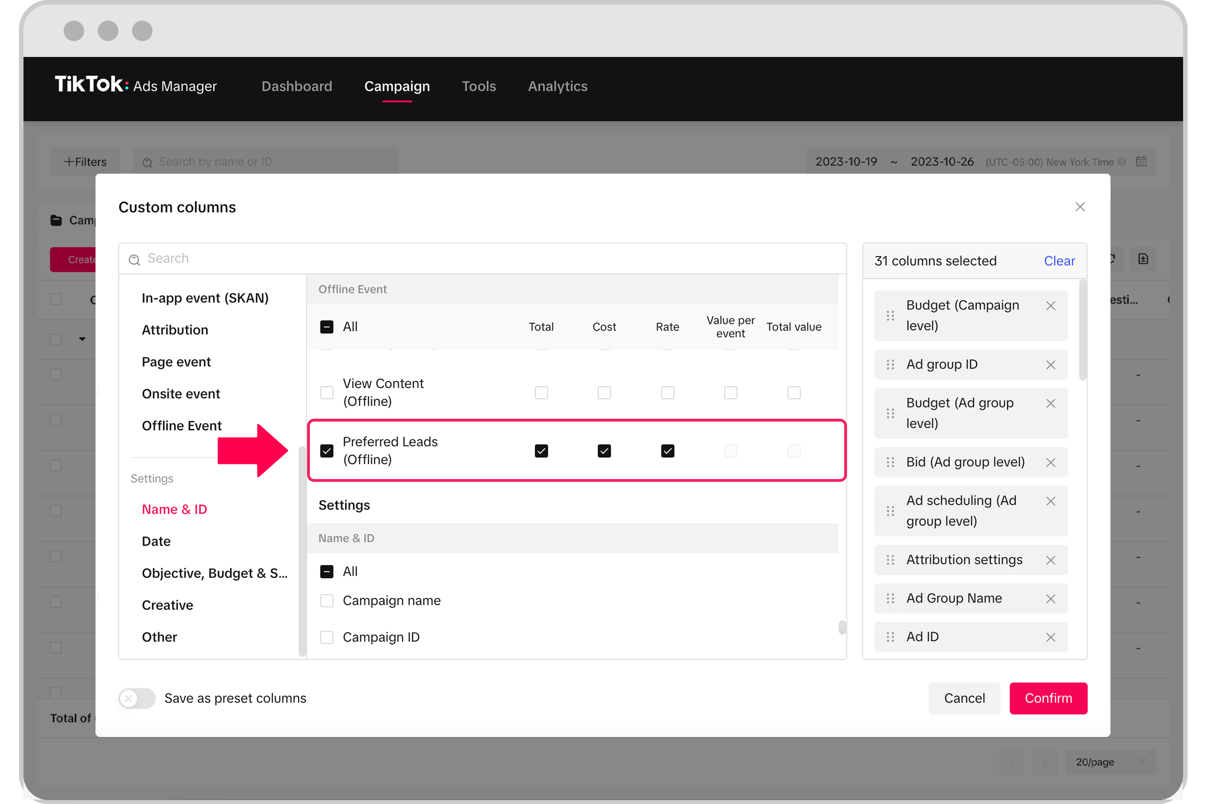Expand the campaign row caret
Screen dimensions: 1206x804
tap(82, 339)
